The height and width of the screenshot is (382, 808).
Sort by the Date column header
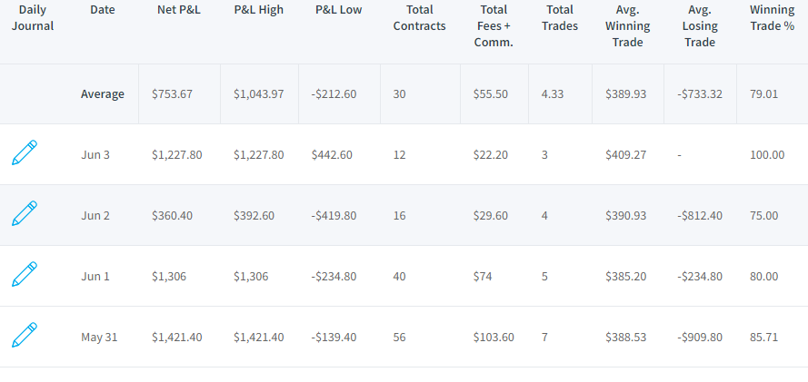103,10
